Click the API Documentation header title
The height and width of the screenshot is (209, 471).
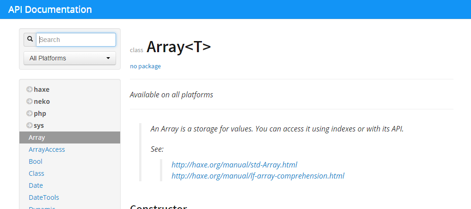pyautogui.click(x=50, y=9)
